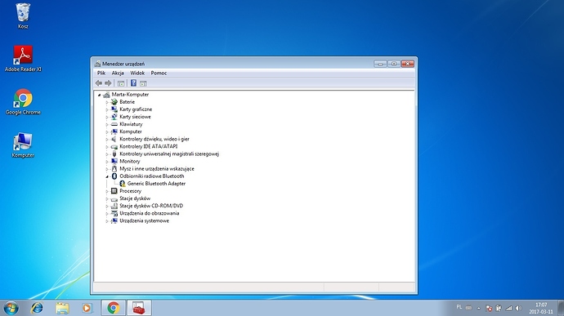Click the Marta-Komputer root computer icon

pyautogui.click(x=106, y=95)
